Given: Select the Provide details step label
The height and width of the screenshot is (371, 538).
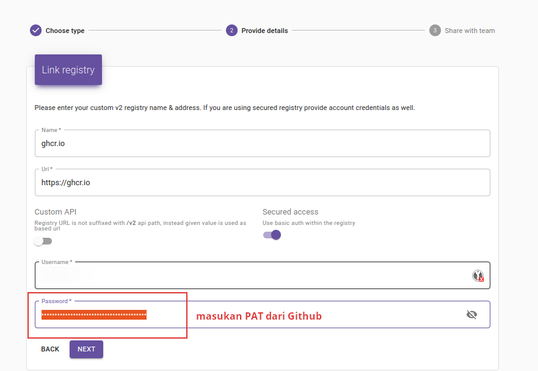Looking at the screenshot, I should click(266, 30).
